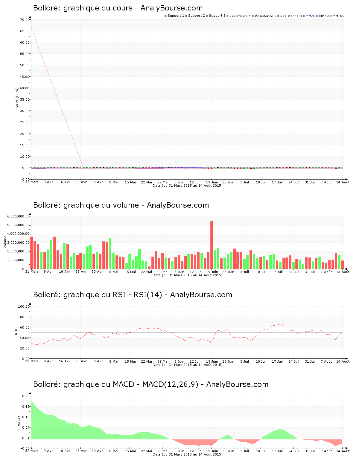The image size is (359, 463).
Task: Click the MM20 blue legend marker
Action: [x=304, y=16]
